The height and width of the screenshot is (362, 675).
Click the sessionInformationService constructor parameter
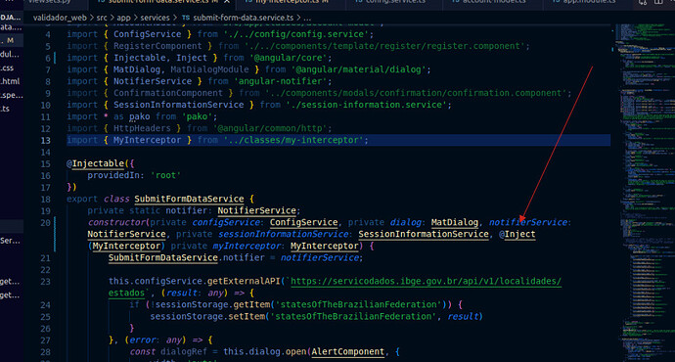coord(283,234)
